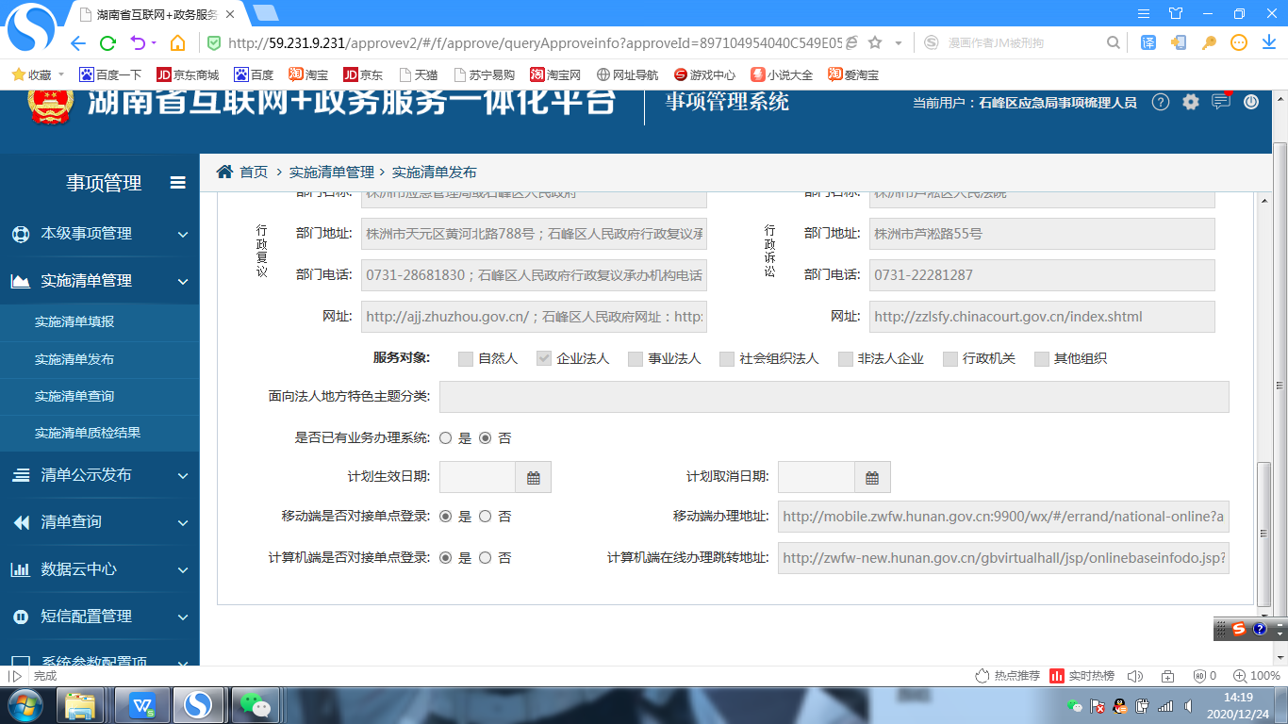Open calendar picker for 计划生效日期
The width and height of the screenshot is (1288, 724).
point(533,478)
